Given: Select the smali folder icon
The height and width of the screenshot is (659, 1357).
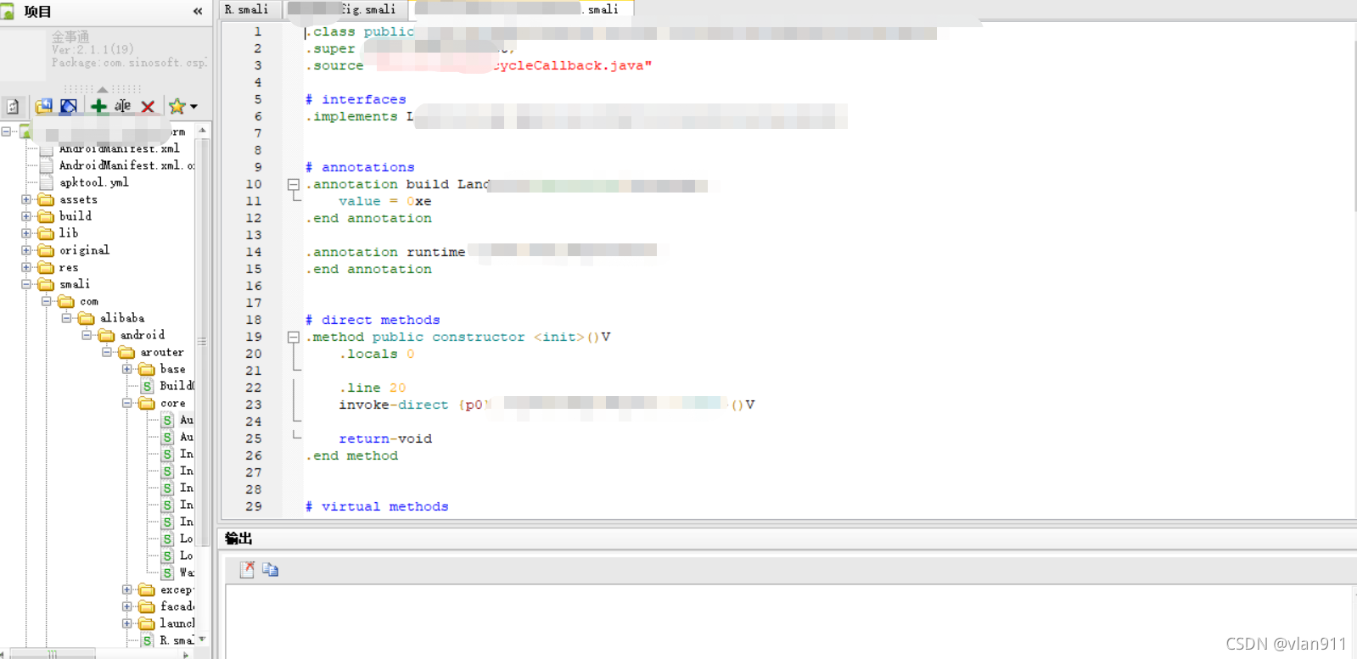Looking at the screenshot, I should point(46,284).
